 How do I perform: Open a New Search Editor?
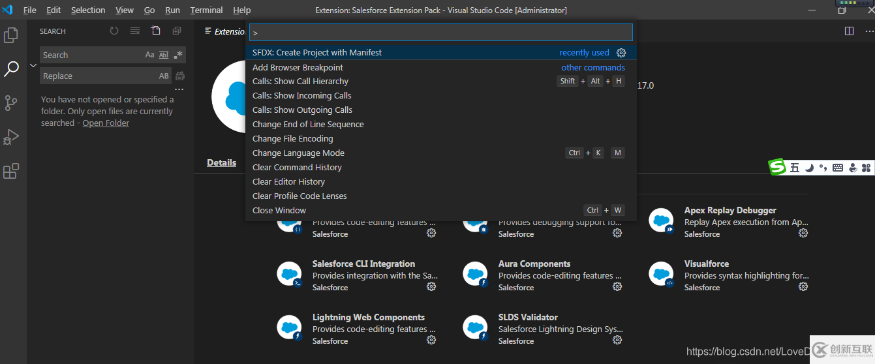155,31
